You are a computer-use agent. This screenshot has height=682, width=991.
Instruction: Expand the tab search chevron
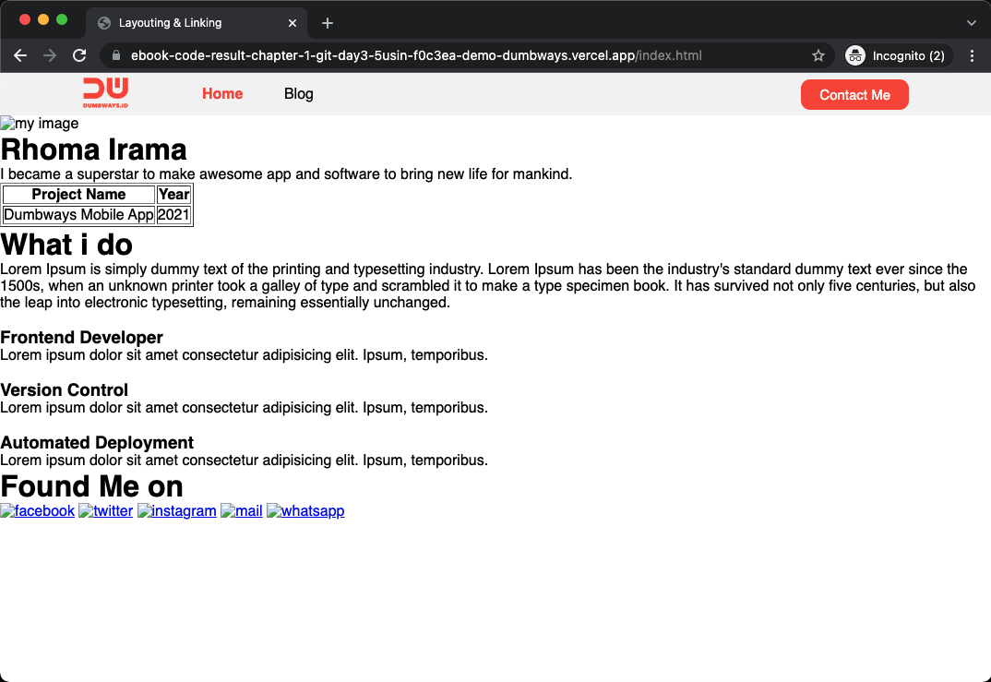click(972, 23)
